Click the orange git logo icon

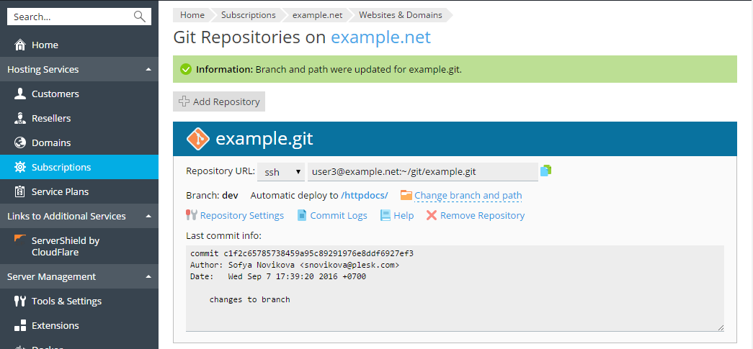pyautogui.click(x=197, y=139)
